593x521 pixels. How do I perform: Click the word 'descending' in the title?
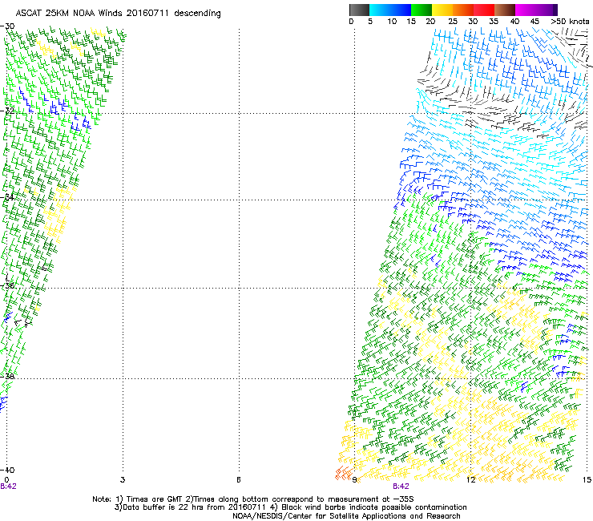coord(197,14)
